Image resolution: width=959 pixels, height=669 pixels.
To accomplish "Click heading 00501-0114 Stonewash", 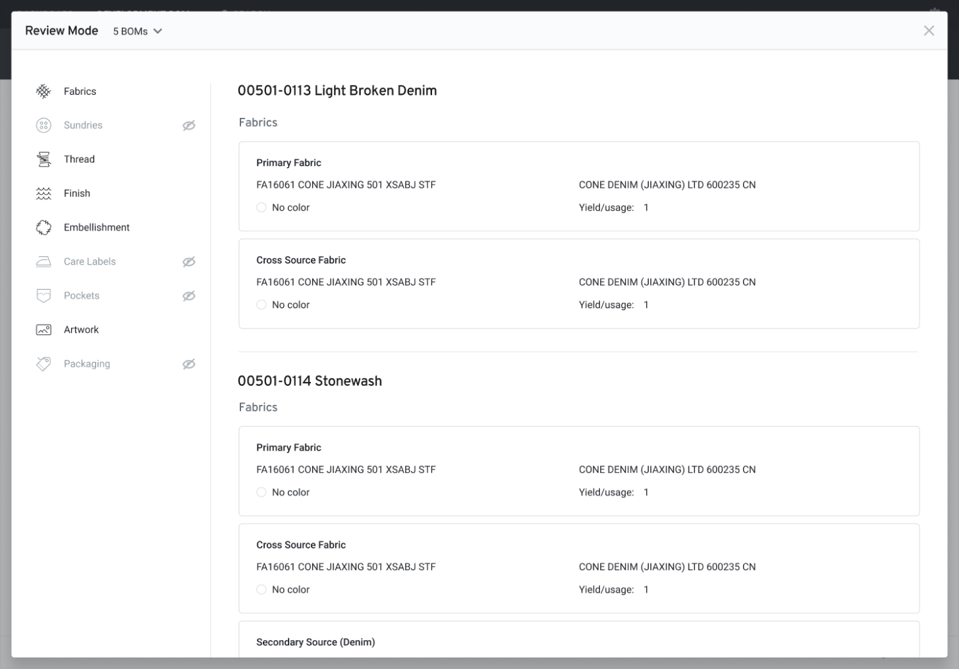I will (x=310, y=381).
